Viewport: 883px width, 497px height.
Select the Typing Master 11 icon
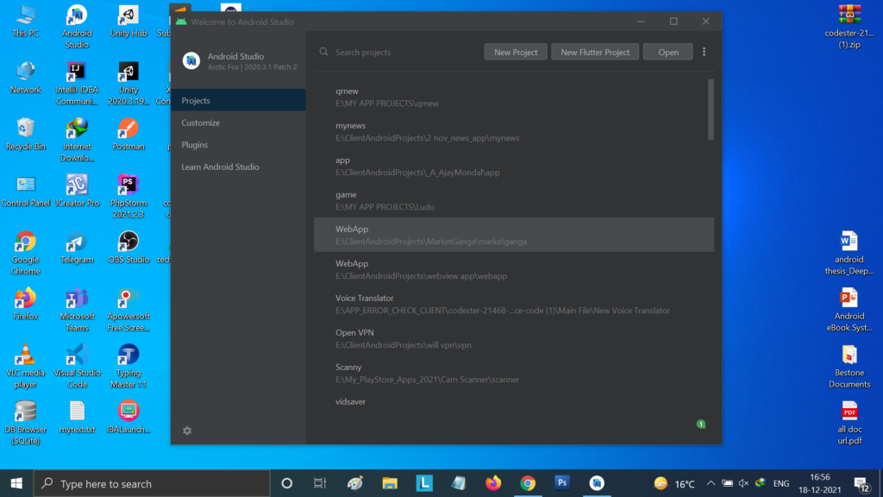[x=128, y=367]
